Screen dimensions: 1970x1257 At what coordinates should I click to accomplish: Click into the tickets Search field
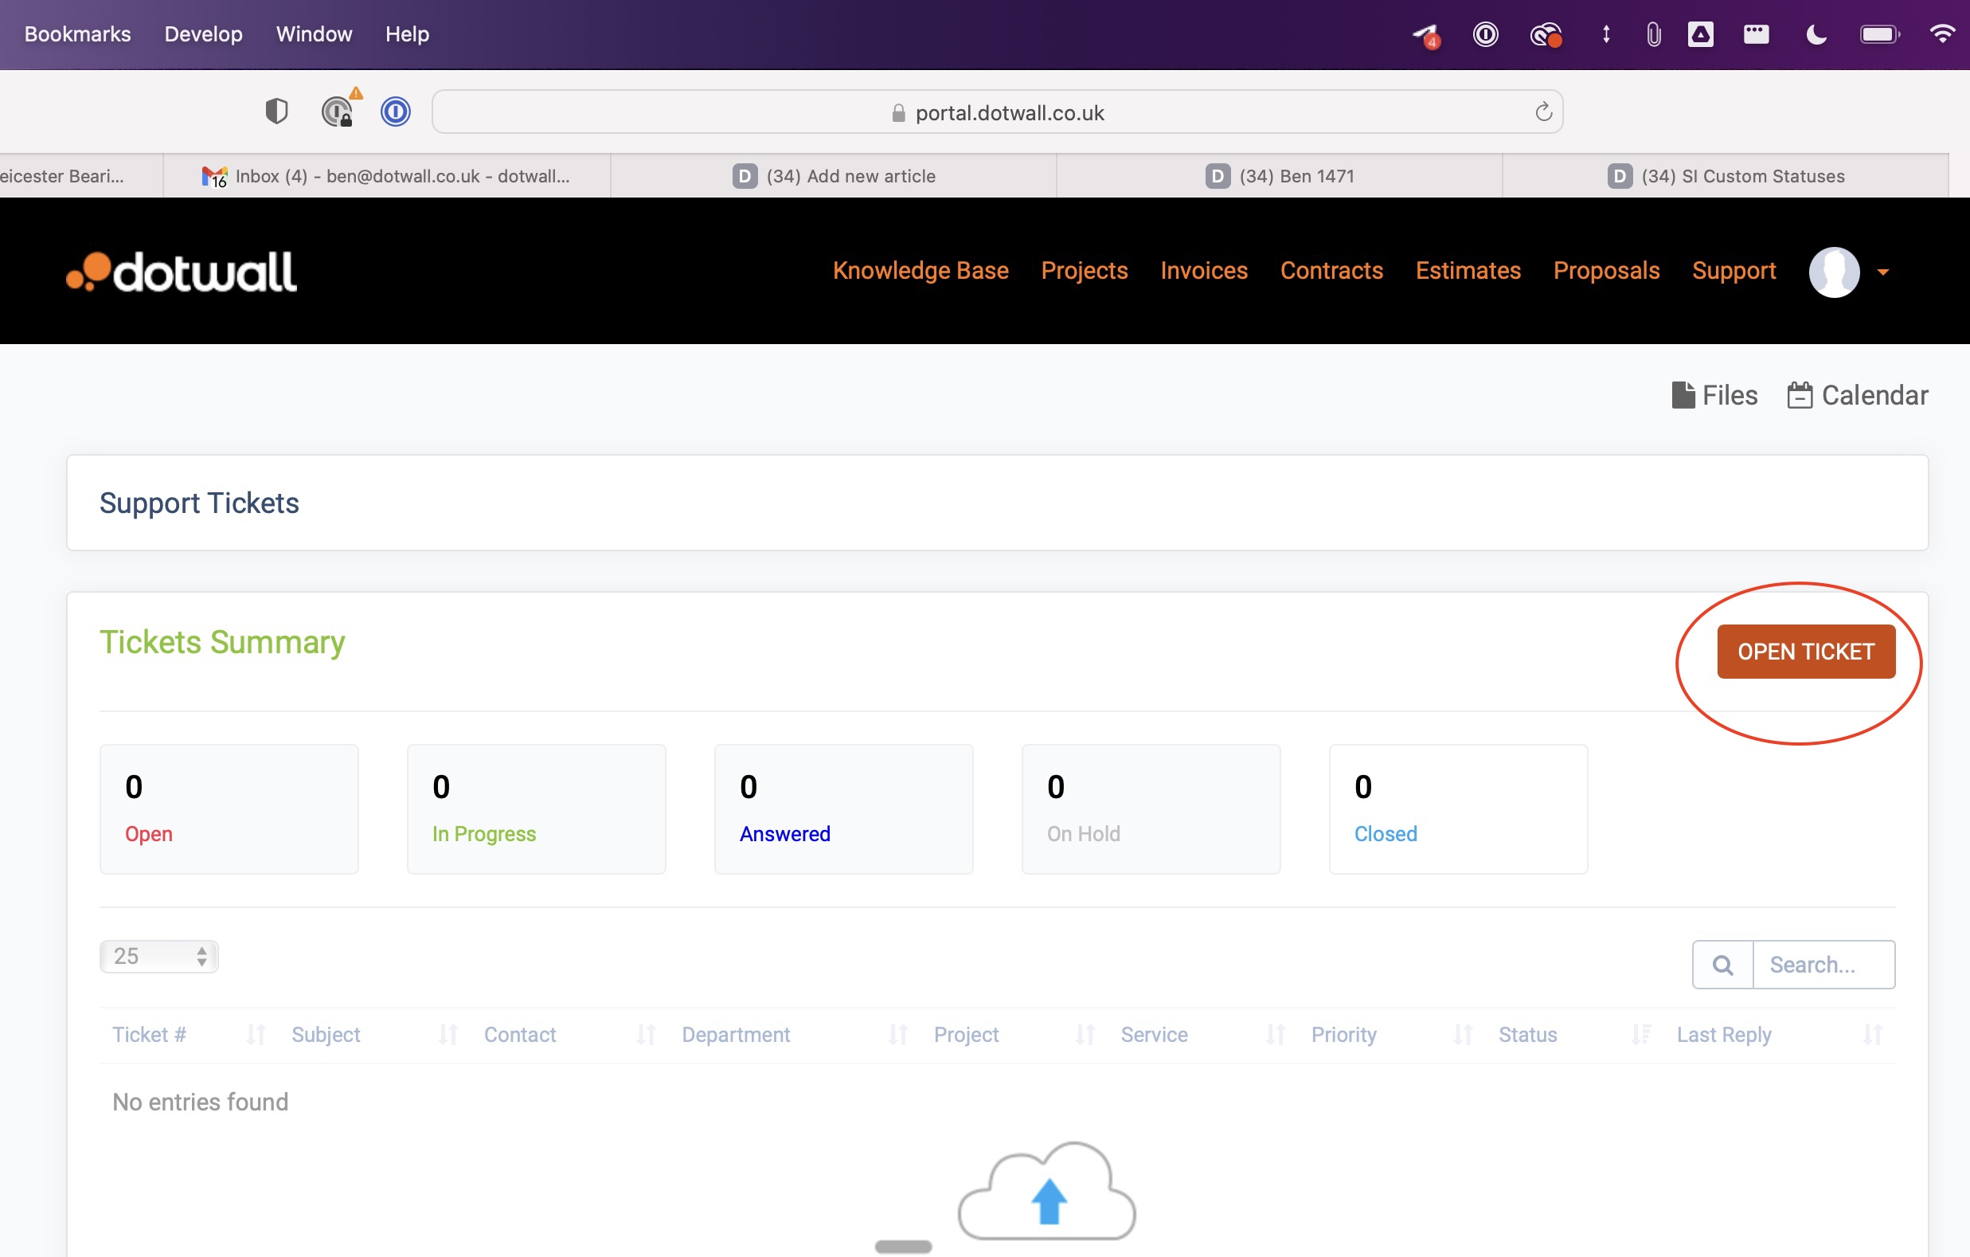pos(1823,965)
